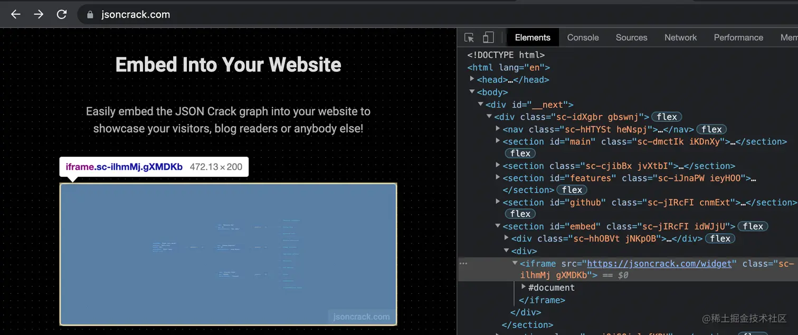Expand the #document node
This screenshot has height=335, width=798.
(524, 287)
